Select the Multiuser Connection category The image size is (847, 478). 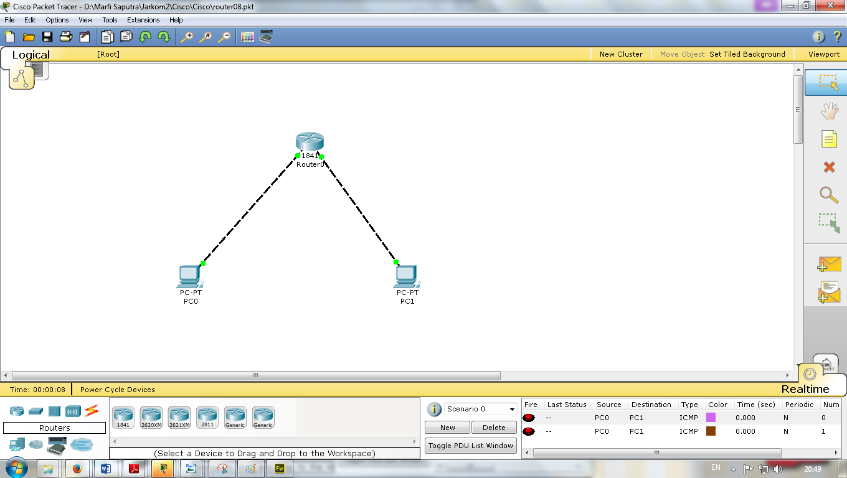click(x=81, y=444)
